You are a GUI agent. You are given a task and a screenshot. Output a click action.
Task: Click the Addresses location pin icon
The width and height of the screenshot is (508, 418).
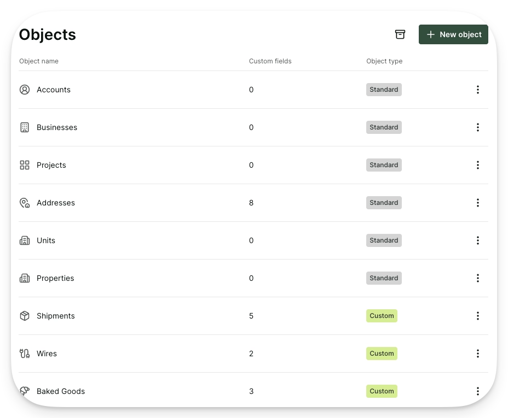coord(25,203)
